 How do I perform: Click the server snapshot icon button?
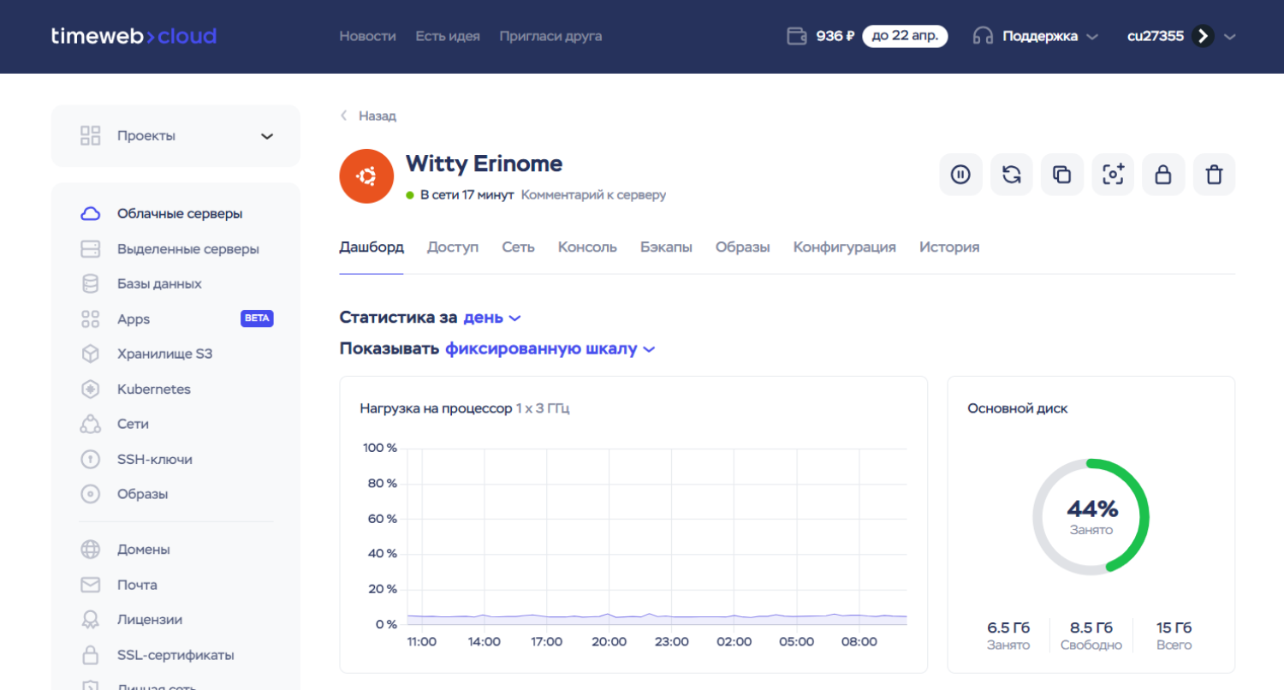coord(1112,175)
